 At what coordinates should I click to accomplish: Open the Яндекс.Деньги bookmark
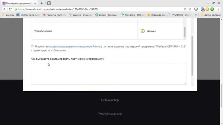point(156,15)
